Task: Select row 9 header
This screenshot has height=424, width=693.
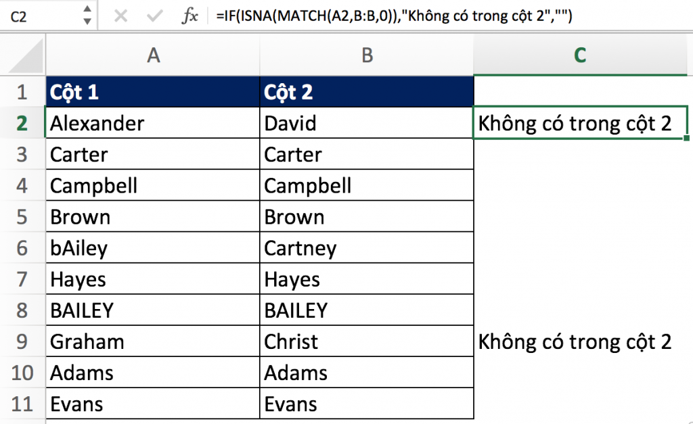Action: (x=22, y=341)
